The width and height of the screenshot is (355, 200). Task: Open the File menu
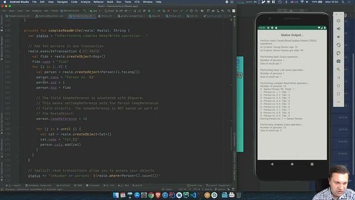[x=34, y=2]
